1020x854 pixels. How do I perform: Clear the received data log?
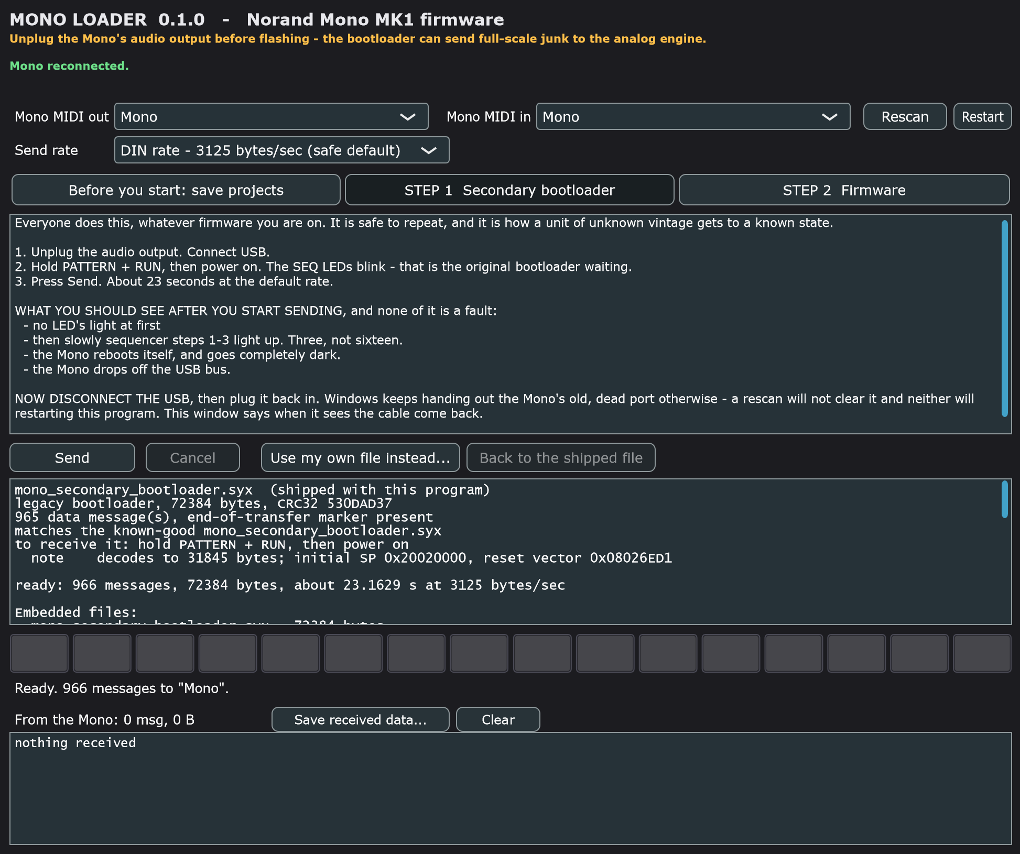[x=498, y=719]
